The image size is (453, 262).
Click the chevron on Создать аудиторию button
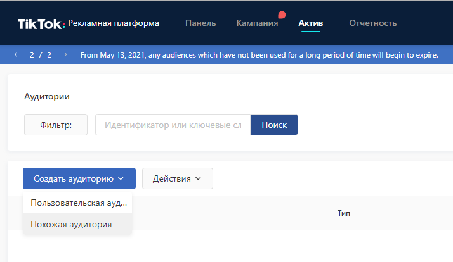(x=121, y=178)
